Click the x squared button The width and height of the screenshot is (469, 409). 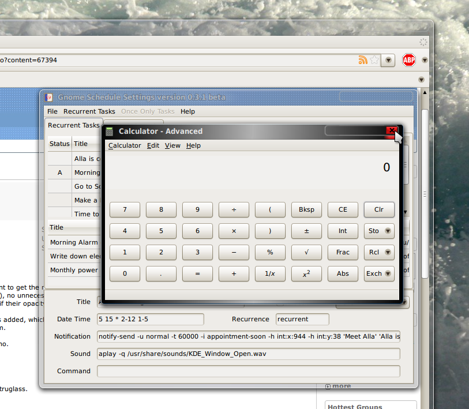point(306,274)
